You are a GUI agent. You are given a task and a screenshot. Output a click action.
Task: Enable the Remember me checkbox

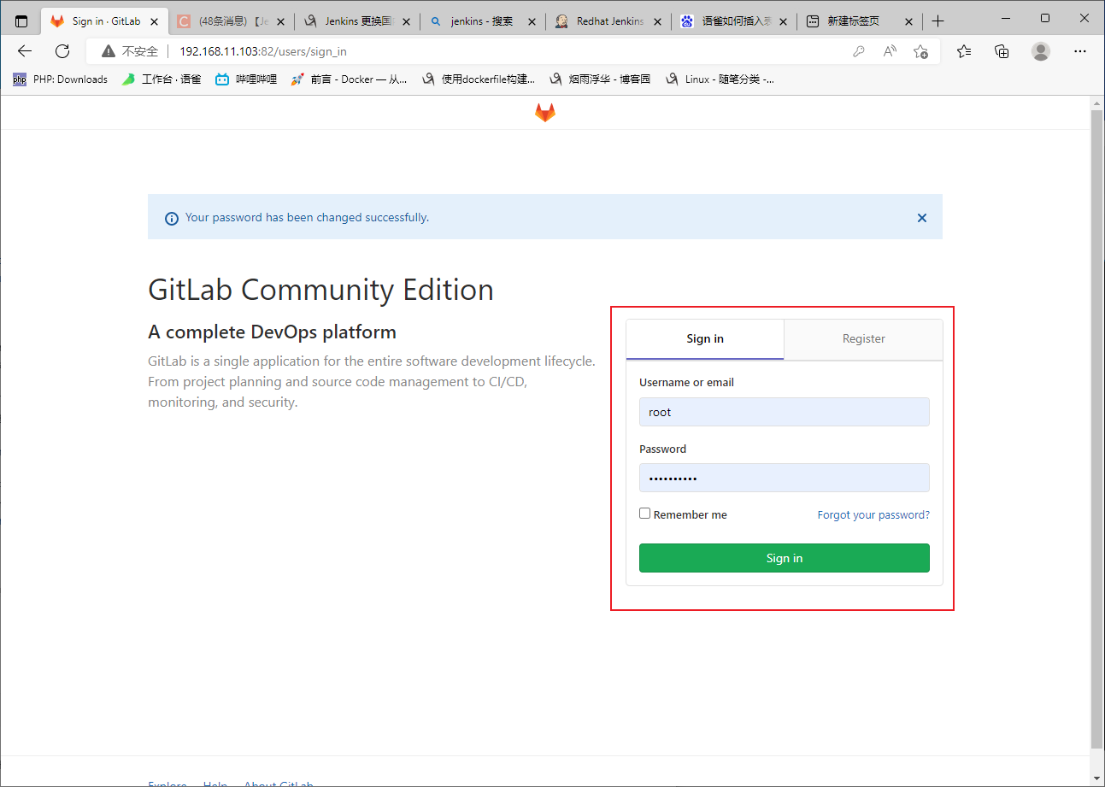click(x=644, y=514)
